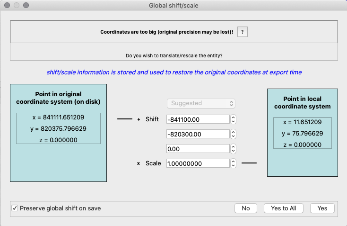
Task: Uncheck Preserve global shift on save
Action: pos(15,208)
